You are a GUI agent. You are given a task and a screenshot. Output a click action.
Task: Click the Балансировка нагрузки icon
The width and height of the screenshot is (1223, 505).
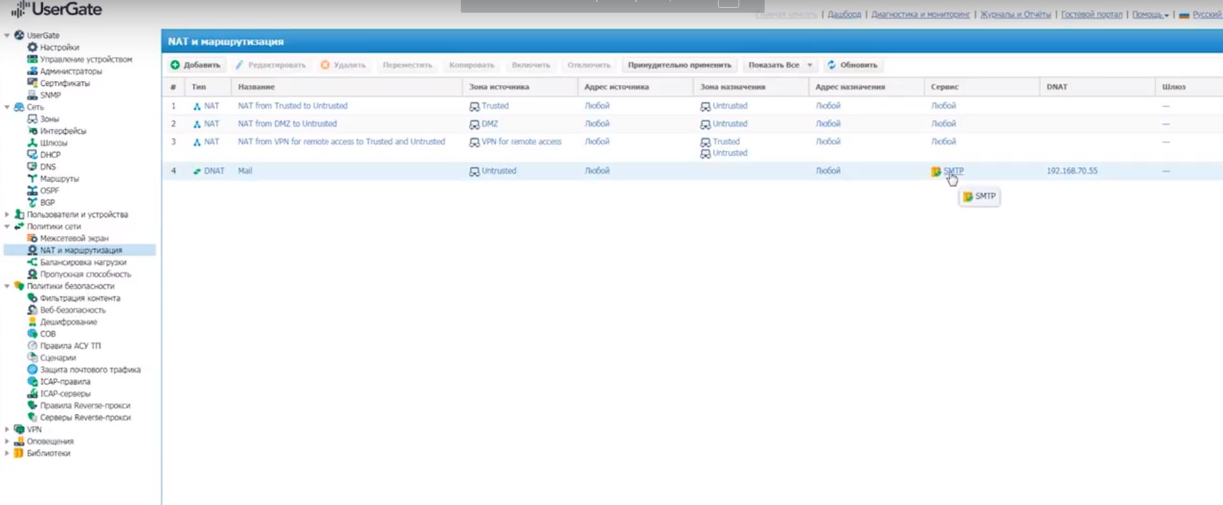(33, 262)
